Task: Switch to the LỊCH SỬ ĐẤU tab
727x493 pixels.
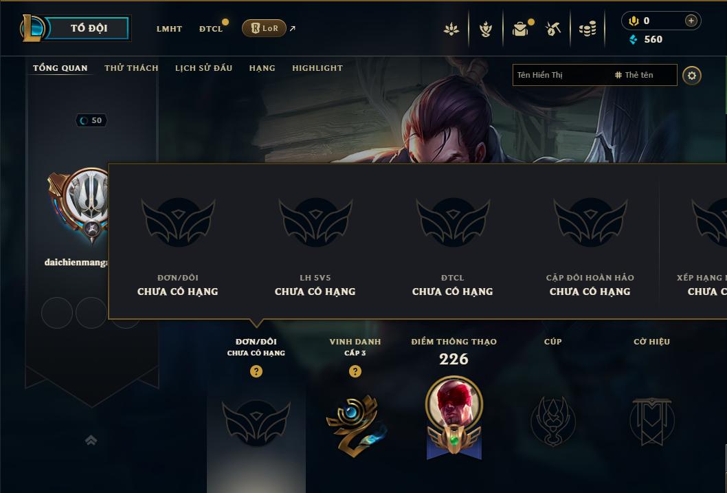Action: click(203, 68)
